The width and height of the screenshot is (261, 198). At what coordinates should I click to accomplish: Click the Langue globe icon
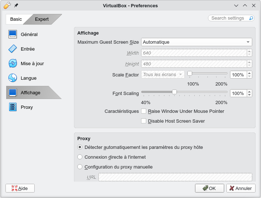pyautogui.click(x=13, y=78)
